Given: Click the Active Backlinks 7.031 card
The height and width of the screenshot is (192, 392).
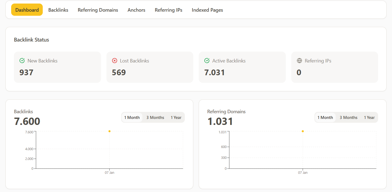Looking at the screenshot, I should click(242, 67).
